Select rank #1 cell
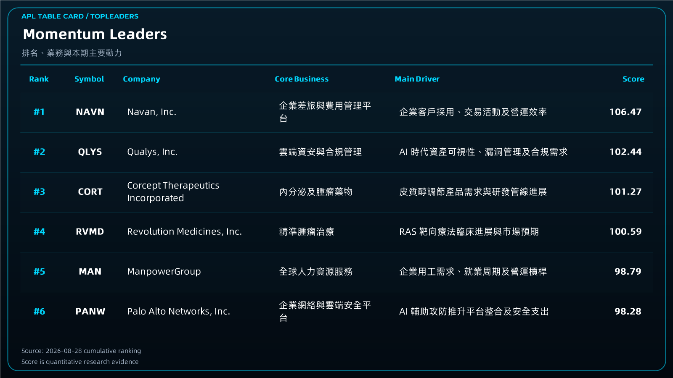 point(39,112)
